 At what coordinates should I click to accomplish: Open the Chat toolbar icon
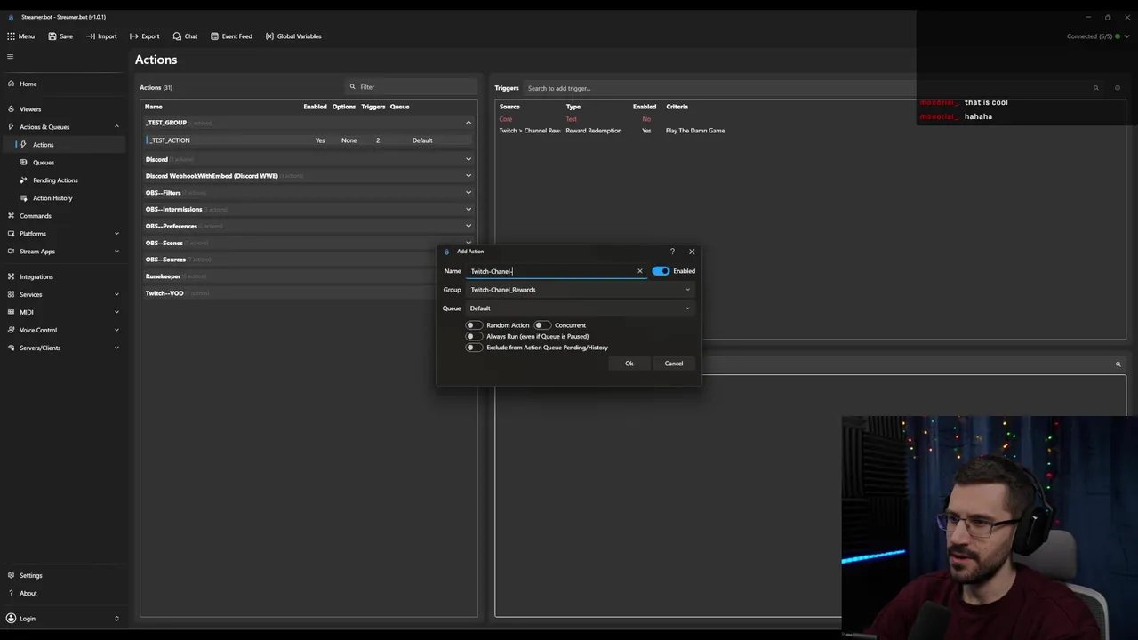177,36
